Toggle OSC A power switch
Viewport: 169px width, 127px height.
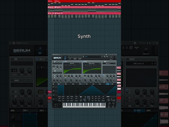[x=64, y=62]
